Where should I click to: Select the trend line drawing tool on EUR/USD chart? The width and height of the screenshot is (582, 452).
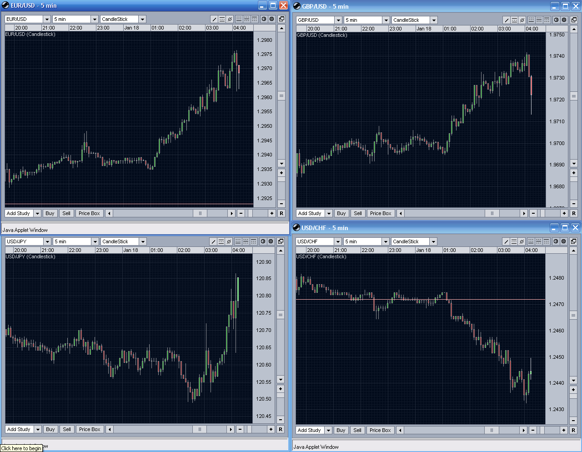215,19
